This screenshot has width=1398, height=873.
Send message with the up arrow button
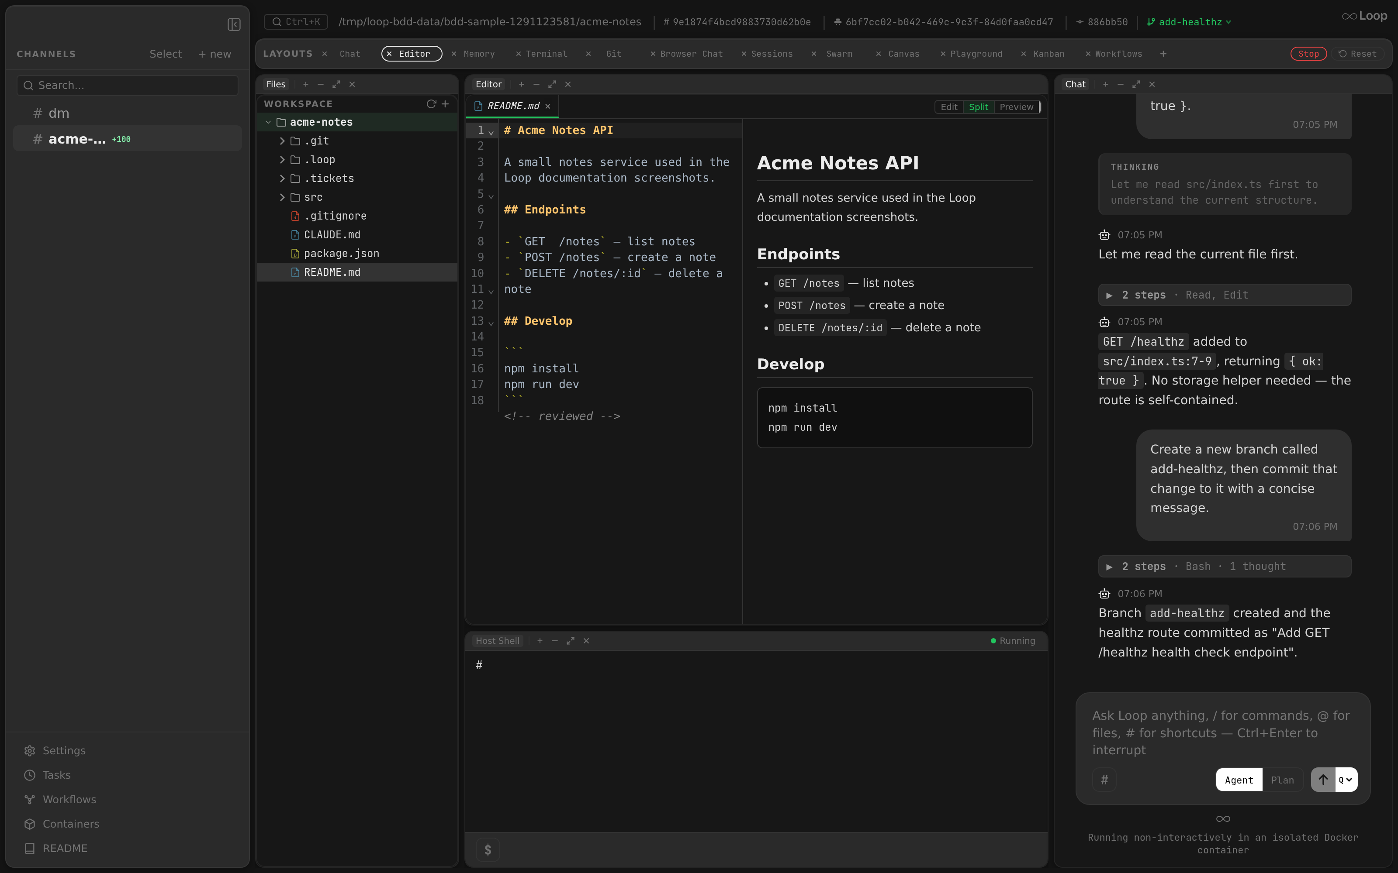(1323, 780)
